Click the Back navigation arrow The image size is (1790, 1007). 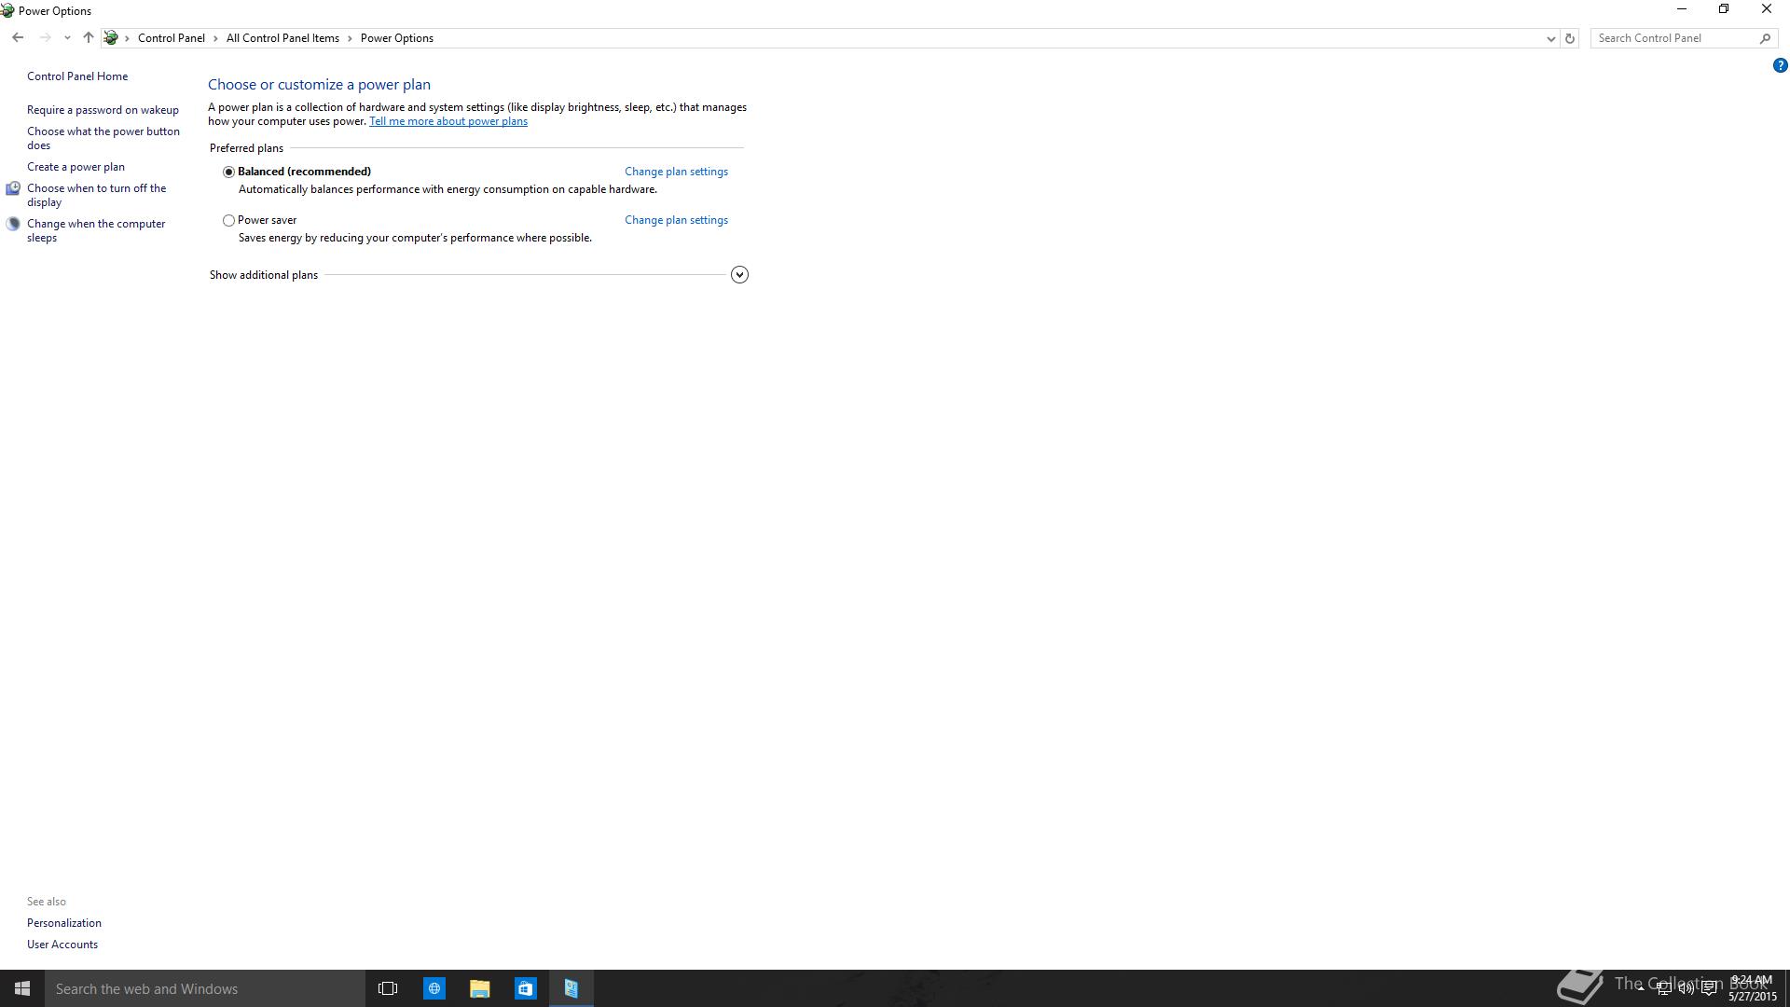pyautogui.click(x=18, y=38)
